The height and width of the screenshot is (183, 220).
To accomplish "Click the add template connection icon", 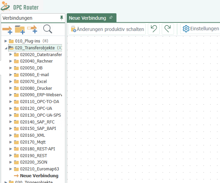I will click(x=33, y=30).
